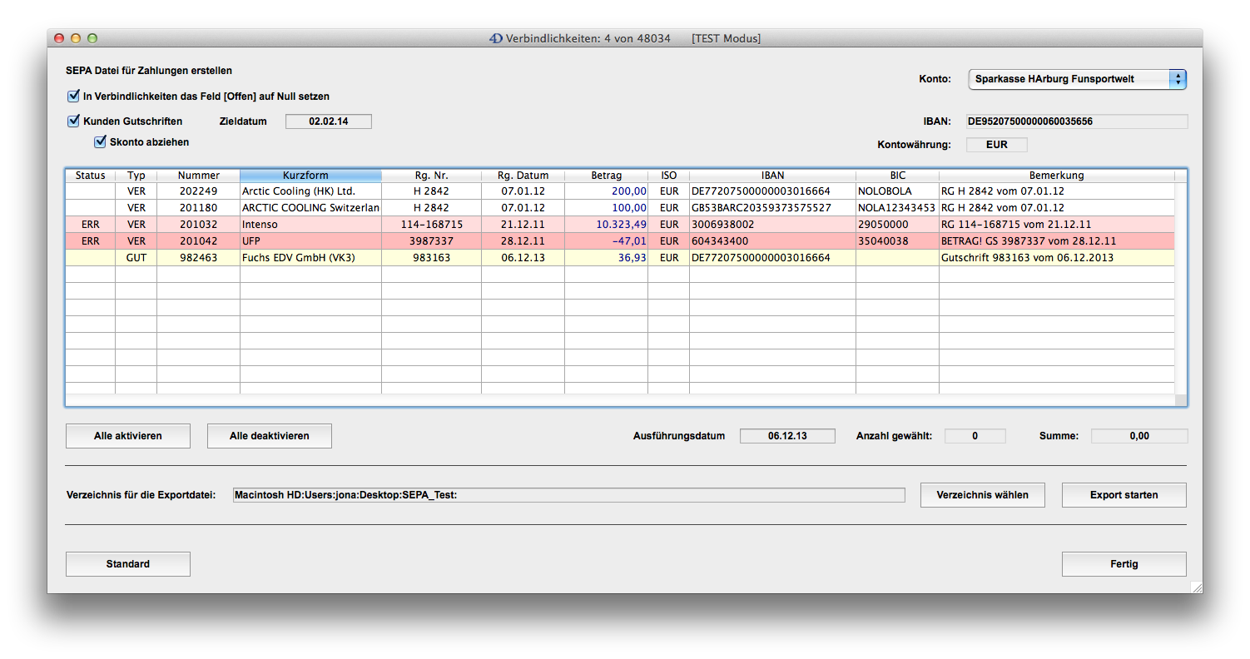Toggle the Feld Offen auf Null setzen checkbox
The height and width of the screenshot is (659, 1250).
pos(73,97)
